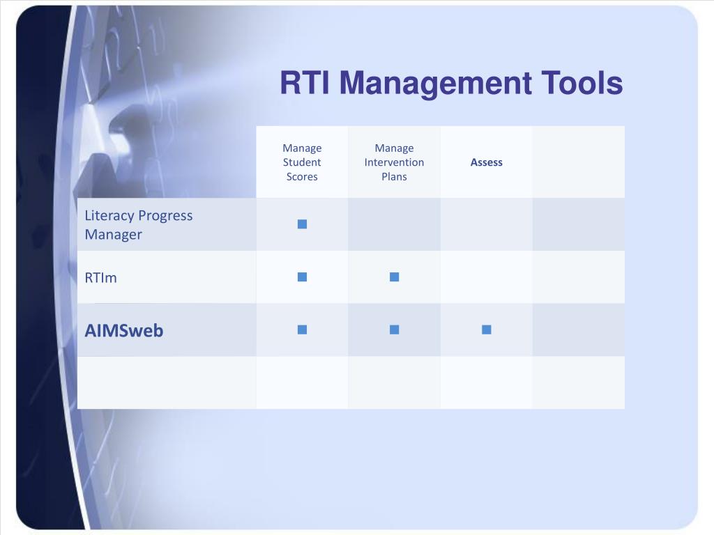Select the 'Manage Student Scores' column header
714x535 pixels.
(x=302, y=162)
